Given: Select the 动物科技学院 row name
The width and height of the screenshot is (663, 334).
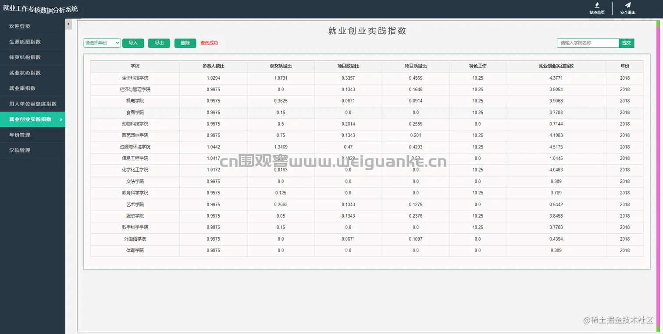Looking at the screenshot, I should tap(135, 124).
